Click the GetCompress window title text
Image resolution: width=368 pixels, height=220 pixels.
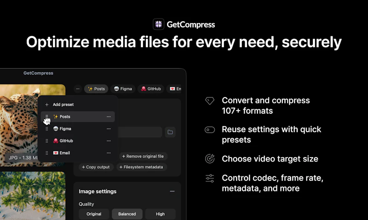pos(38,73)
